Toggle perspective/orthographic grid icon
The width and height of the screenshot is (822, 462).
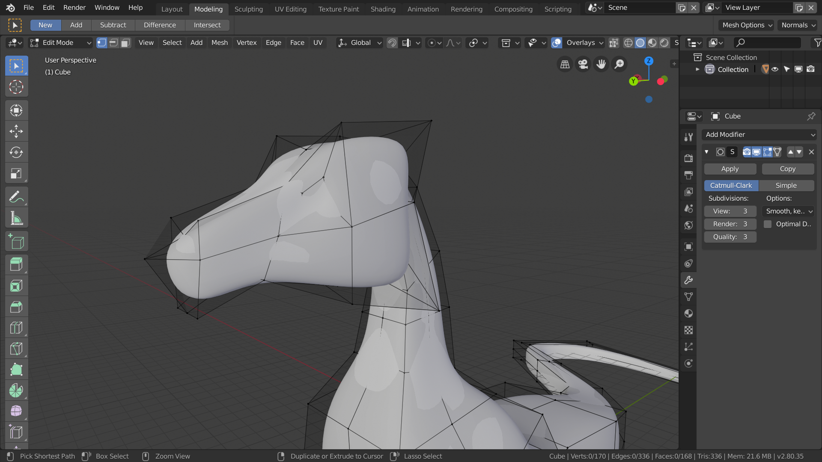pyautogui.click(x=565, y=64)
